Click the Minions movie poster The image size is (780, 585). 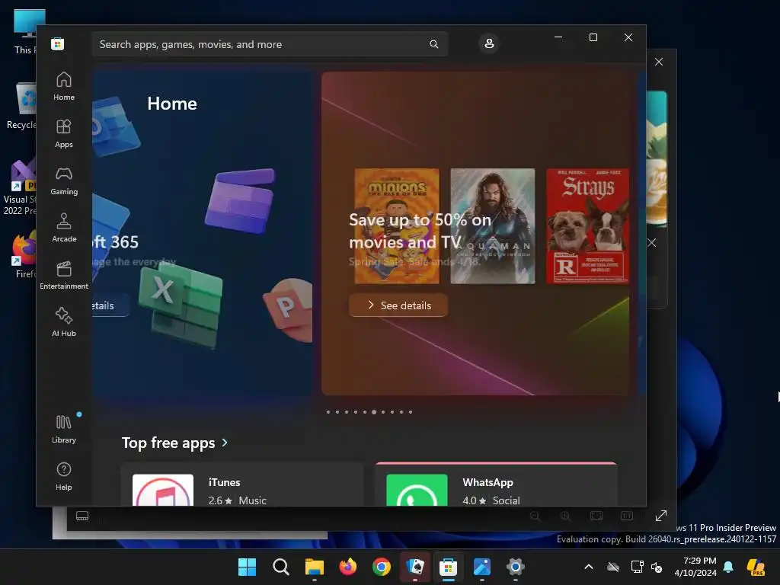pos(396,225)
